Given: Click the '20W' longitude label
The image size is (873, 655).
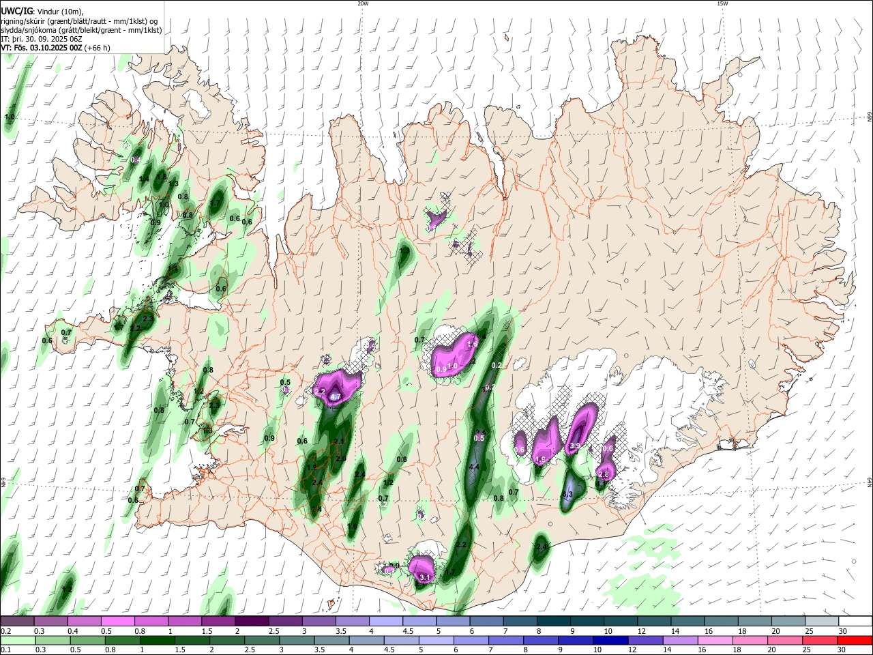Looking at the screenshot, I should tap(363, 3).
